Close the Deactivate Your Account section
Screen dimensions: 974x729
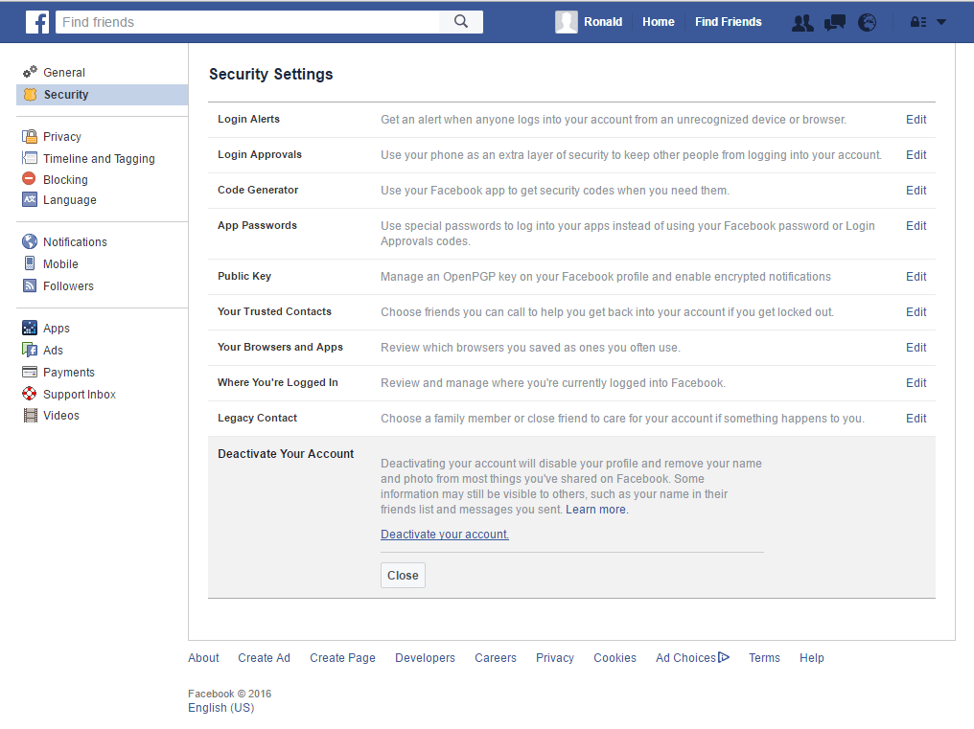tap(403, 575)
